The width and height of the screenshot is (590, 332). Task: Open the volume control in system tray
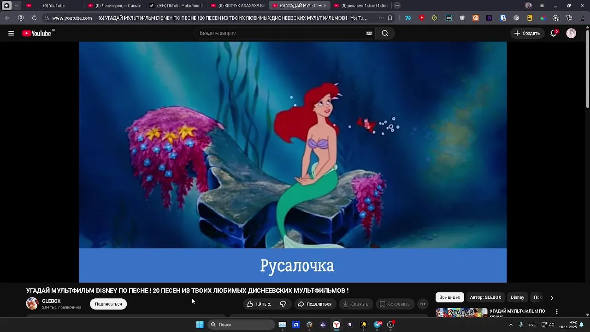551,325
